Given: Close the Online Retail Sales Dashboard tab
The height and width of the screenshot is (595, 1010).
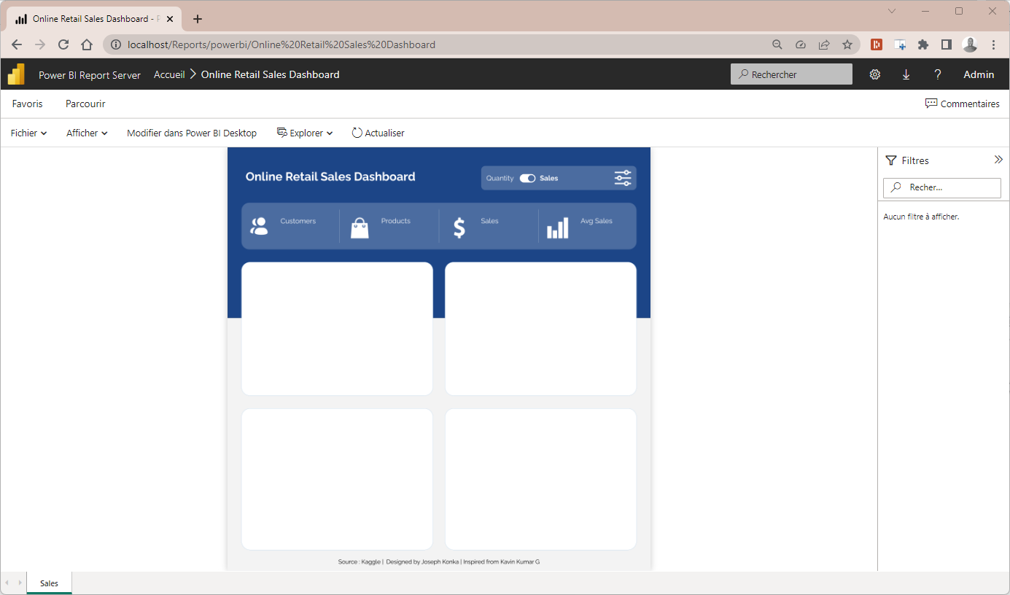Looking at the screenshot, I should 170,19.
